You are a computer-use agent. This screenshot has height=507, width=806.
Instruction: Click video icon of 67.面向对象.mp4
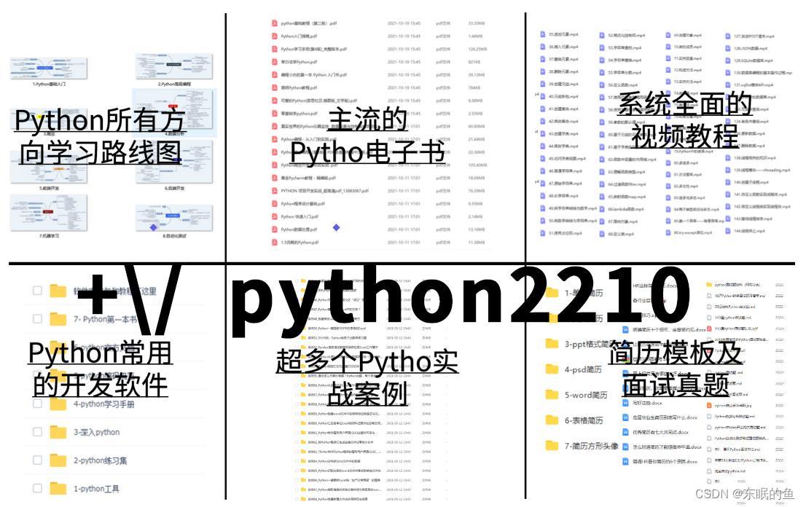click(602, 221)
